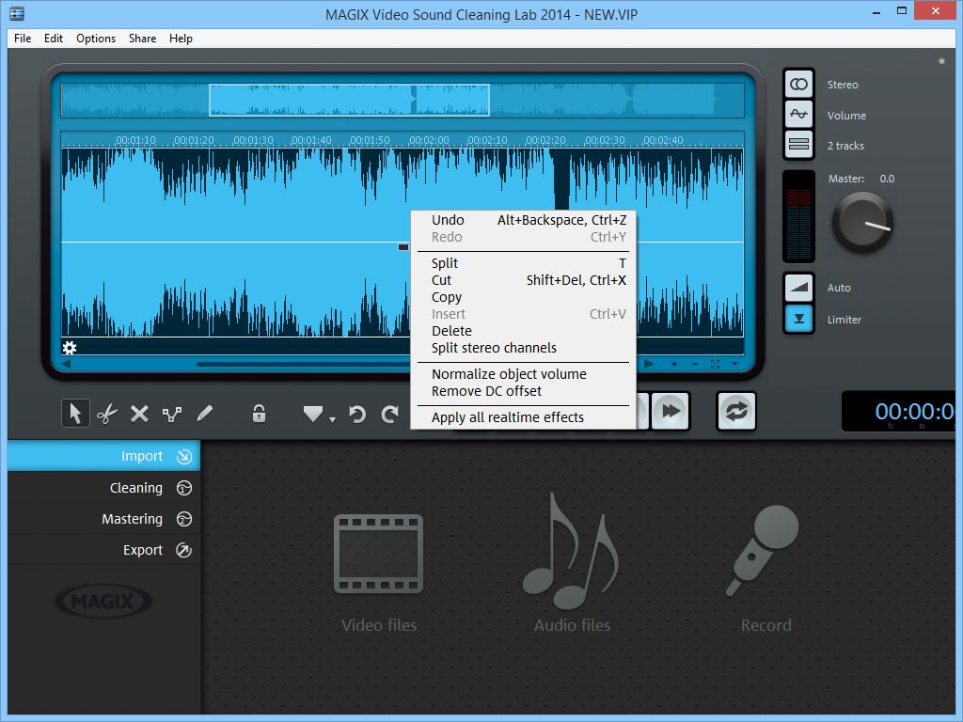The image size is (963, 722).
Task: Enable the Auto volume toggle
Action: click(798, 288)
